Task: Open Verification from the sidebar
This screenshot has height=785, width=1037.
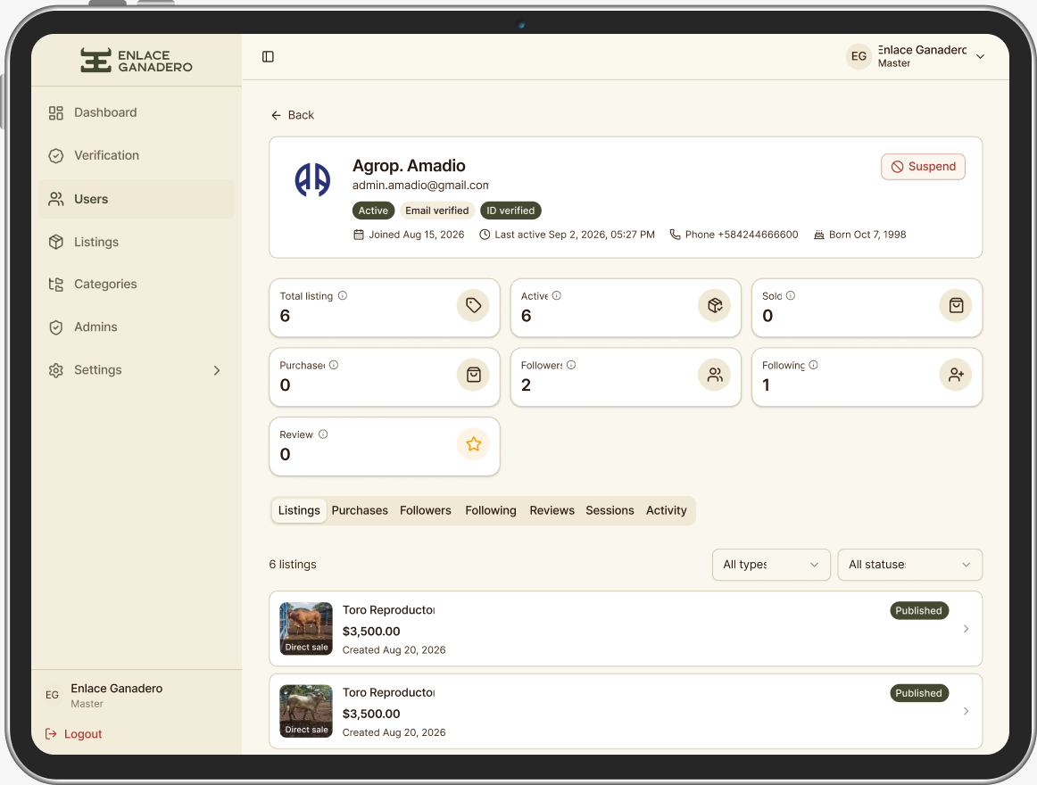Action: 137,156
